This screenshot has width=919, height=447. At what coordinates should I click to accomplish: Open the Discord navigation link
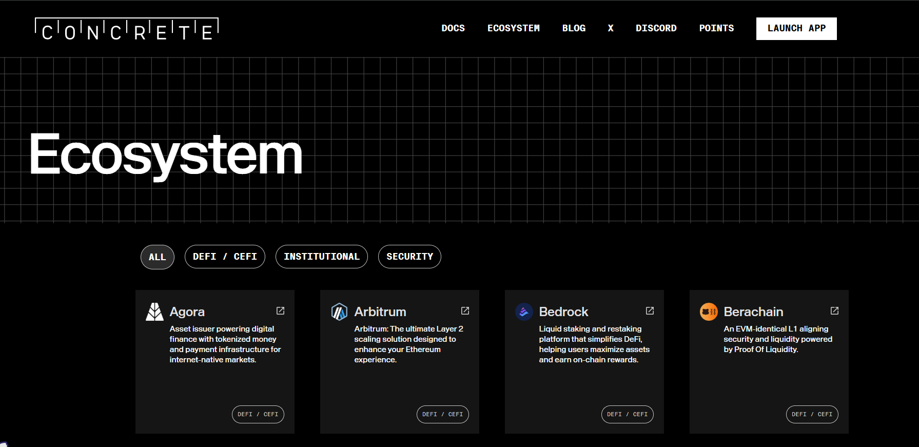pyautogui.click(x=656, y=28)
